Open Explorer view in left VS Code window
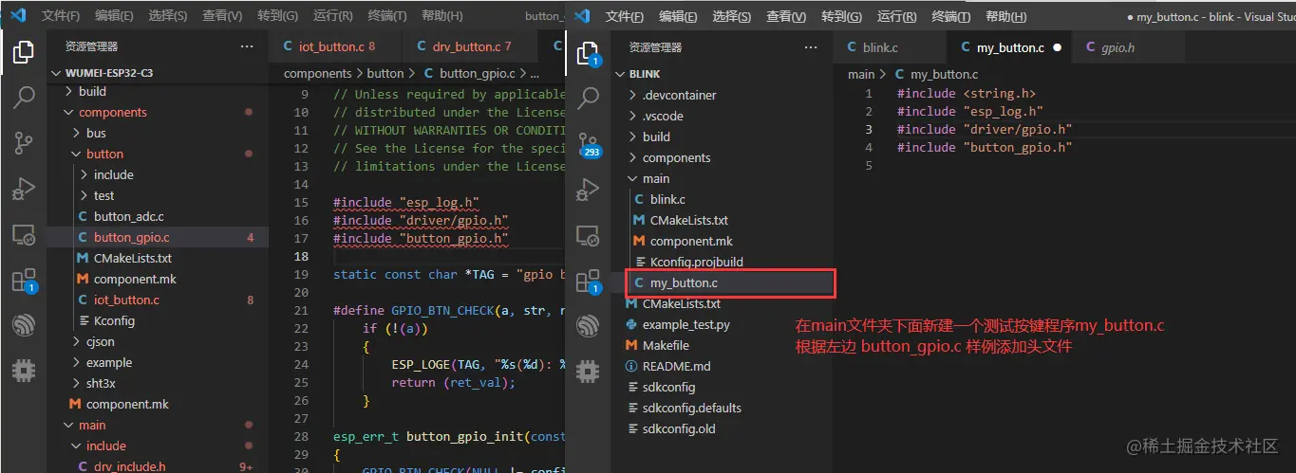The image size is (1296, 473). point(24,52)
